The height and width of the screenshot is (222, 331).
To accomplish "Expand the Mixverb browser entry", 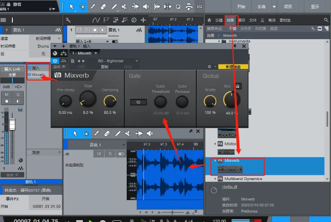I will pos(215,161).
